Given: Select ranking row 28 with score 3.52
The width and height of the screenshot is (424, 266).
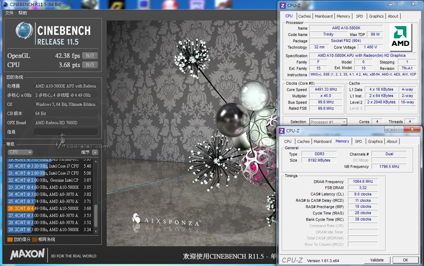Looking at the screenshot, I should coord(50,223).
